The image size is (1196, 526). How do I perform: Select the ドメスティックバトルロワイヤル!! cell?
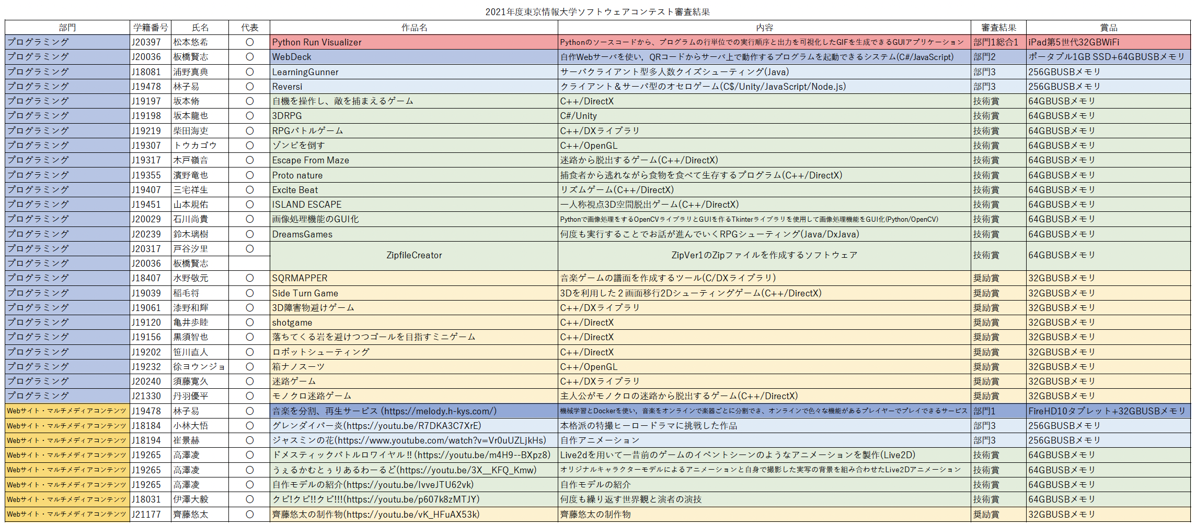click(x=414, y=455)
